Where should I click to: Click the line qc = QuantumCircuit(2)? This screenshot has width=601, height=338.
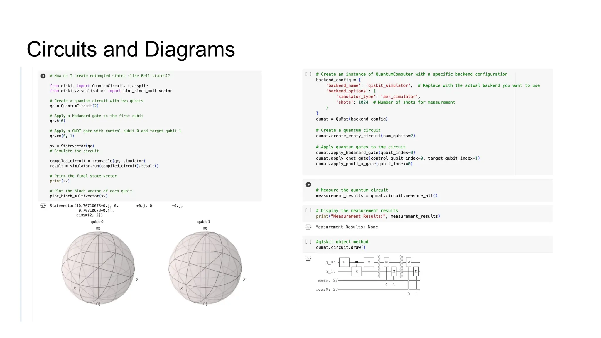[74, 106]
